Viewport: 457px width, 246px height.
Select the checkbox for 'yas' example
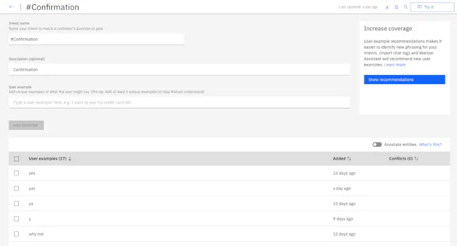click(x=16, y=188)
